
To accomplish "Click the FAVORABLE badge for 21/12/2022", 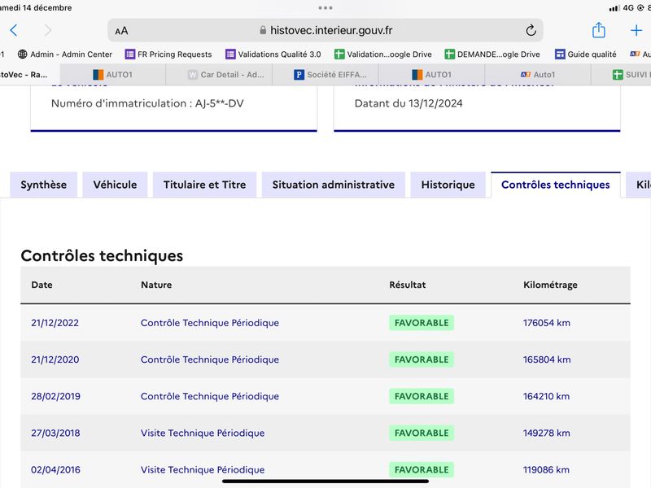I will pos(422,323).
